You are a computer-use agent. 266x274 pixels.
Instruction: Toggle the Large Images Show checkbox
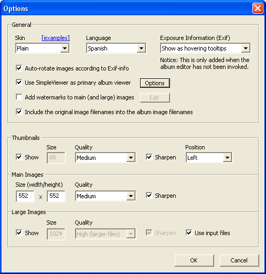click(x=19, y=233)
